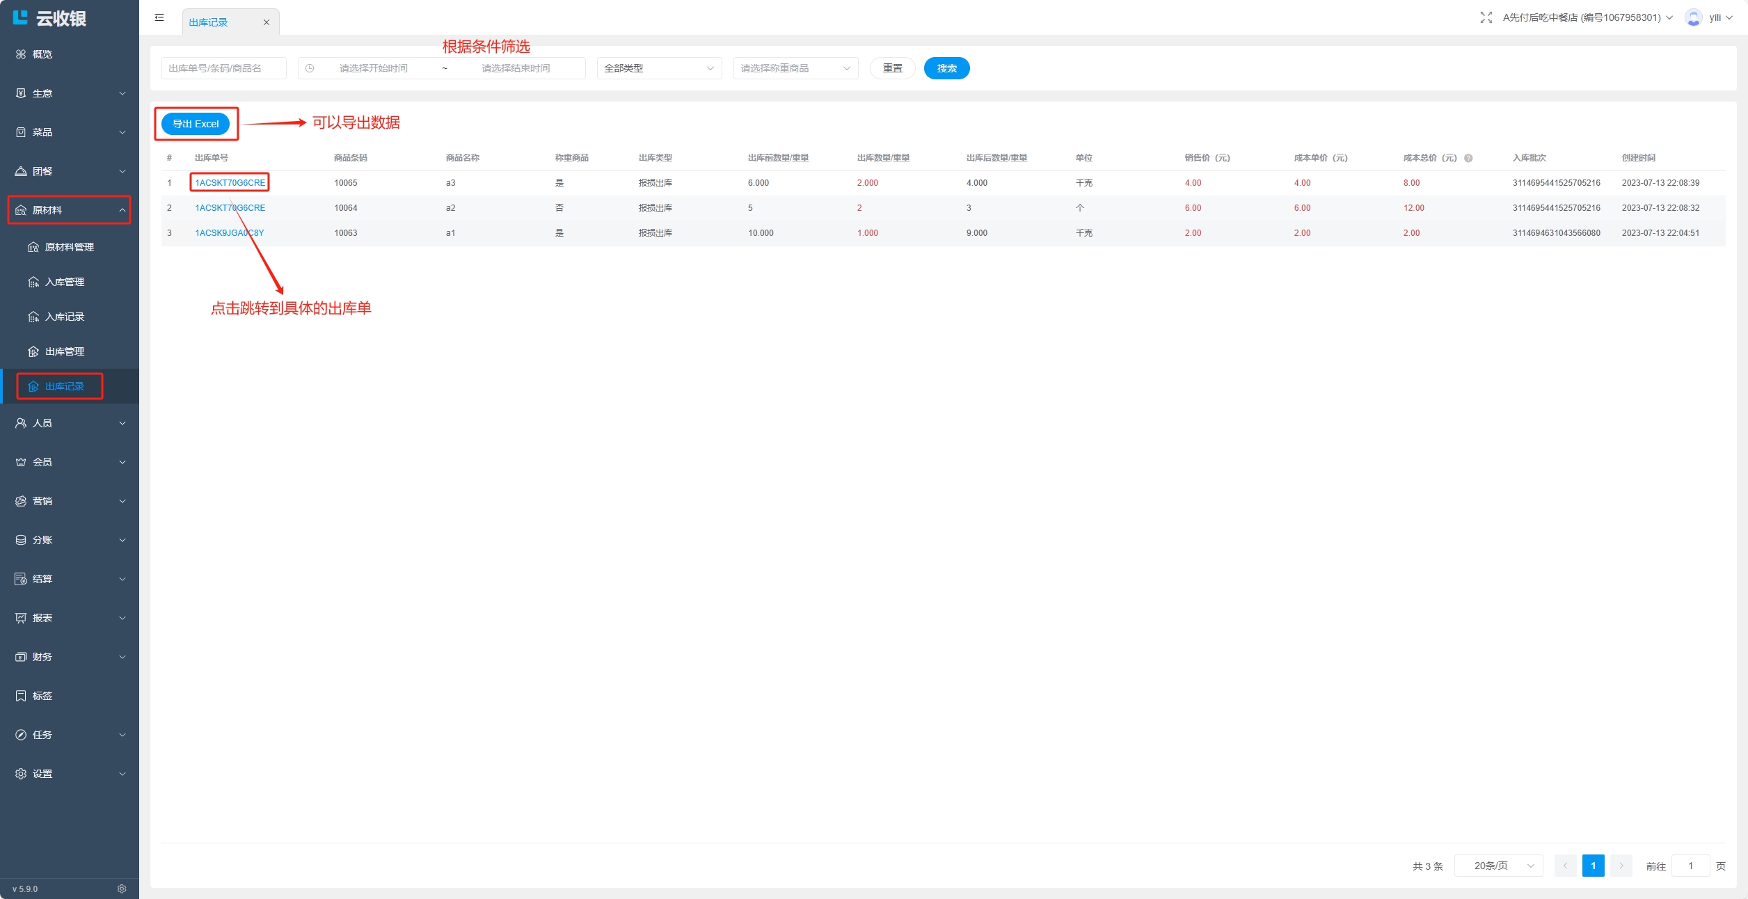Go to 入库管理 submenu item

64,282
